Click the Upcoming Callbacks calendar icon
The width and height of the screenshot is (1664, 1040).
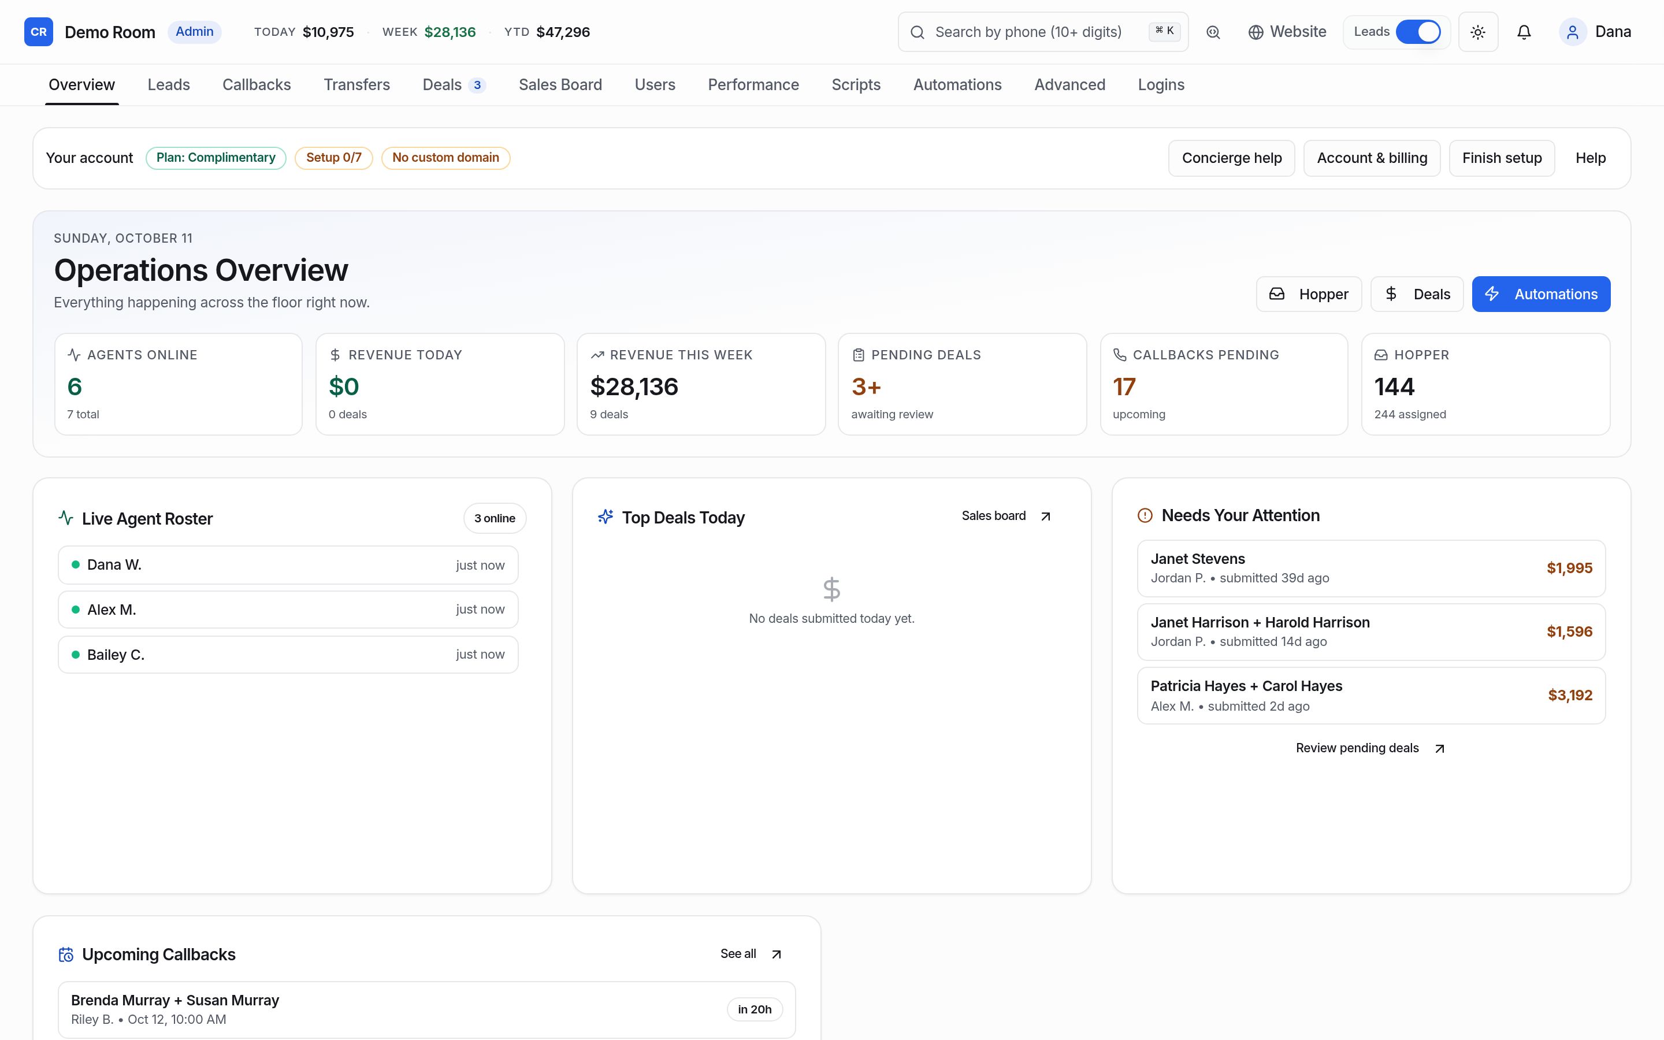[66, 954]
